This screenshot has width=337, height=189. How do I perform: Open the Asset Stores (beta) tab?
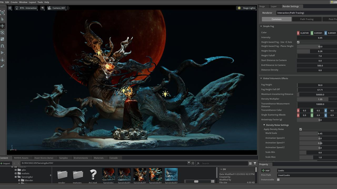point(44,158)
